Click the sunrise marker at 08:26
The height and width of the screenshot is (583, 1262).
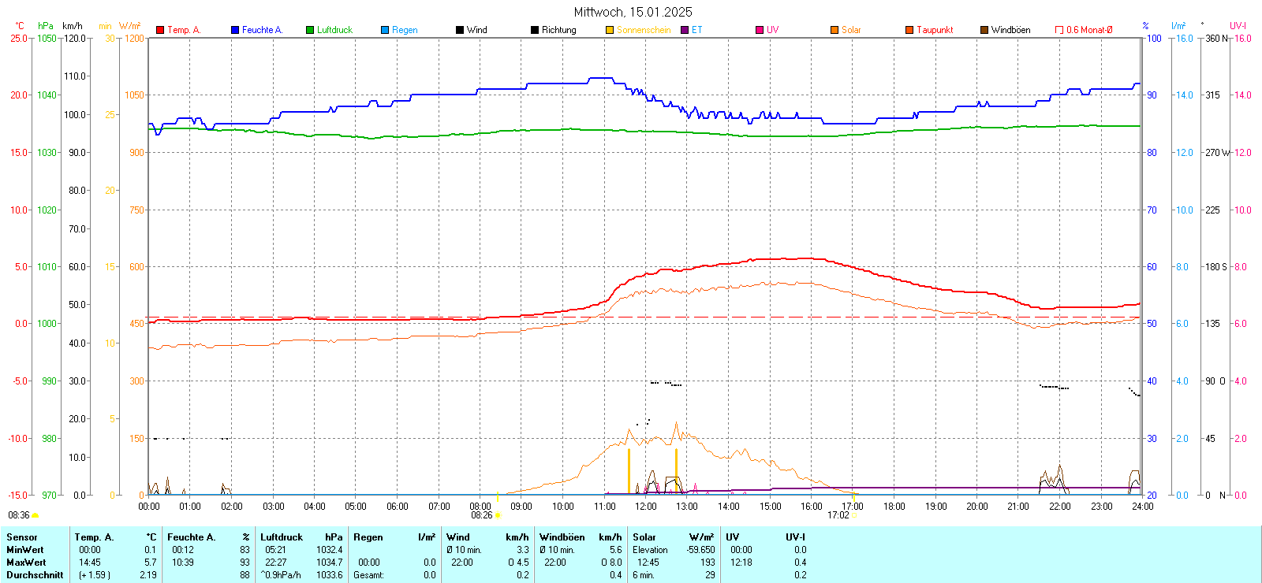[497, 515]
